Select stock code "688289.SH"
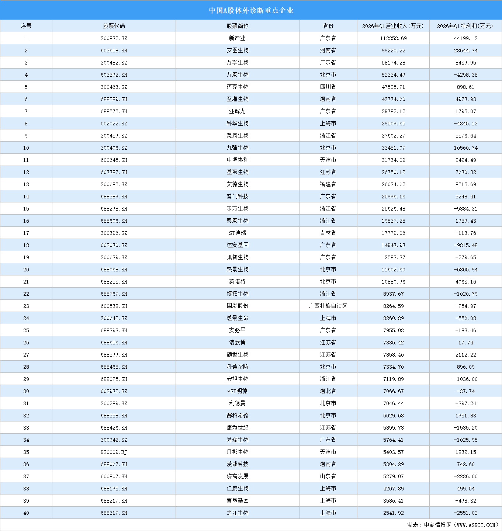This screenshot has height=531, width=502. (x=114, y=99)
